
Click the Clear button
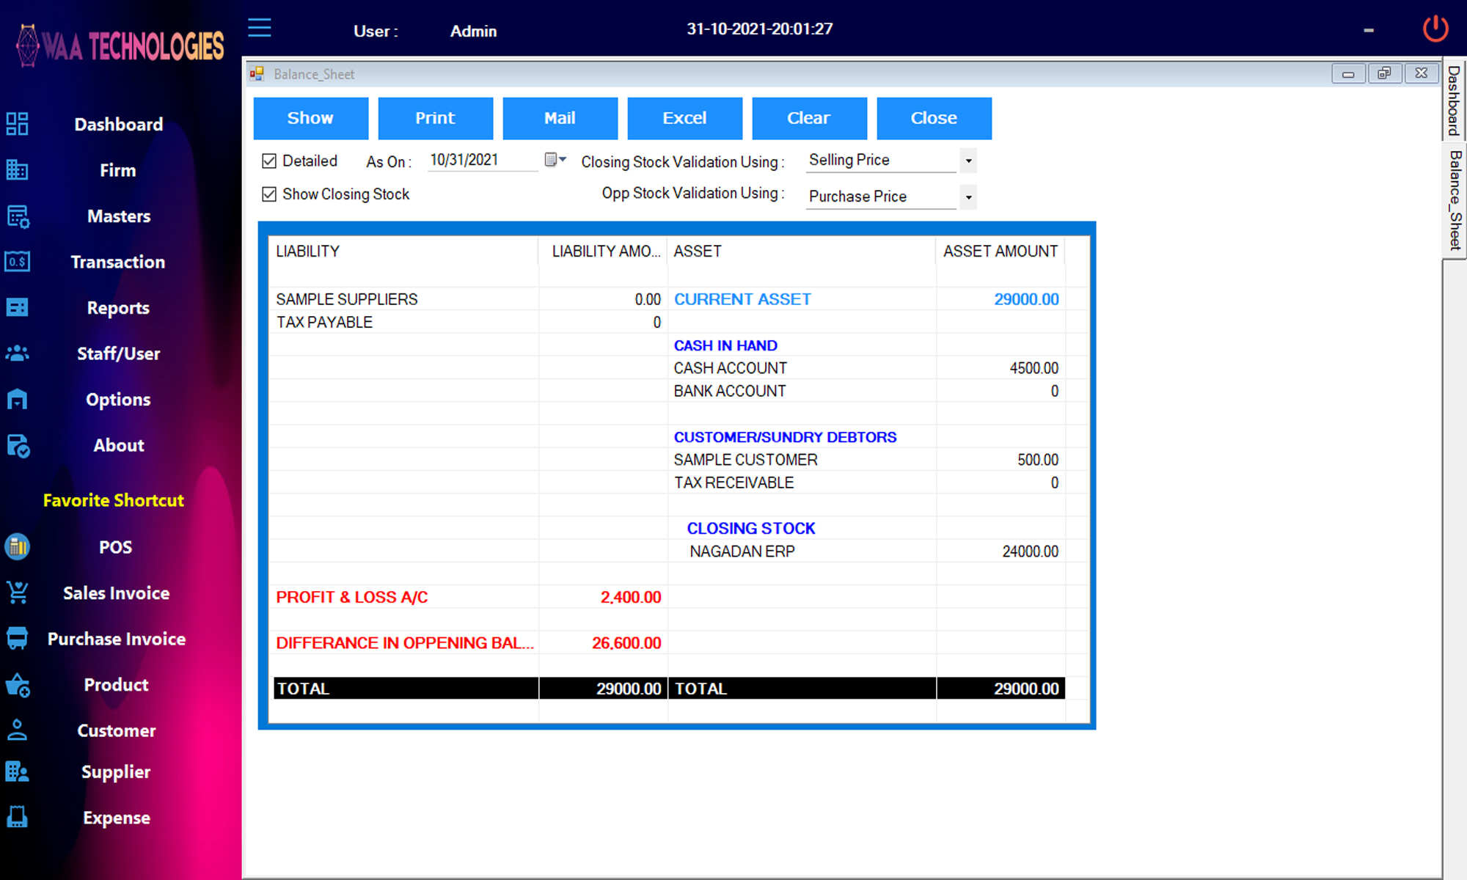pos(809,118)
